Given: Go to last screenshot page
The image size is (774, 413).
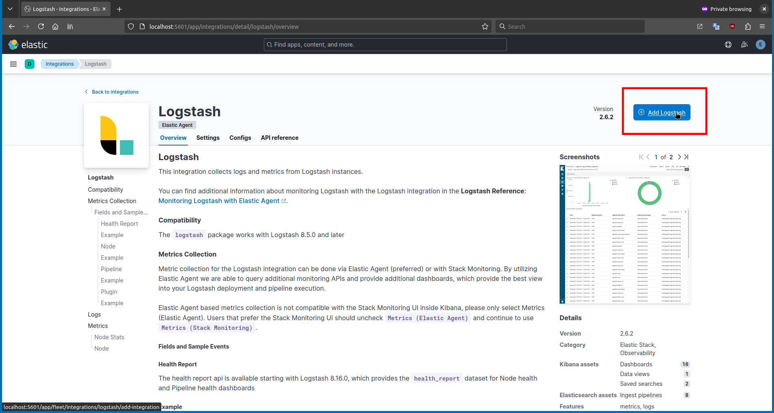Looking at the screenshot, I should coord(686,157).
